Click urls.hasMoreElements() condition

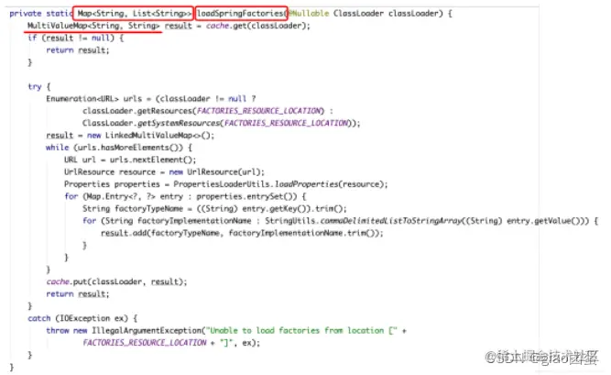[128, 148]
